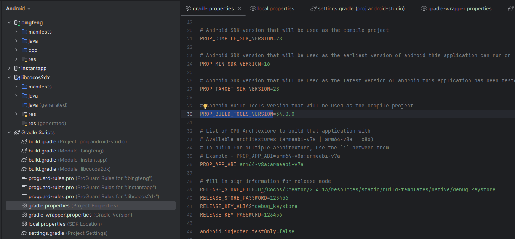Click the gear icon beside local.properties in tree

click(x=24, y=224)
